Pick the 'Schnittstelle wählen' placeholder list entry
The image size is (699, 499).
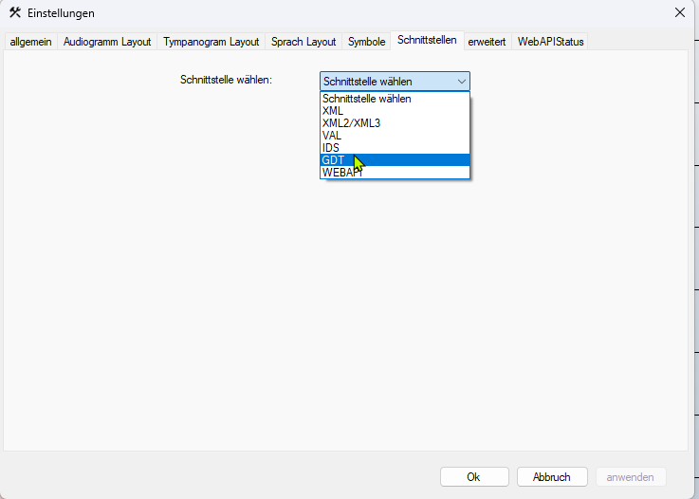[367, 99]
